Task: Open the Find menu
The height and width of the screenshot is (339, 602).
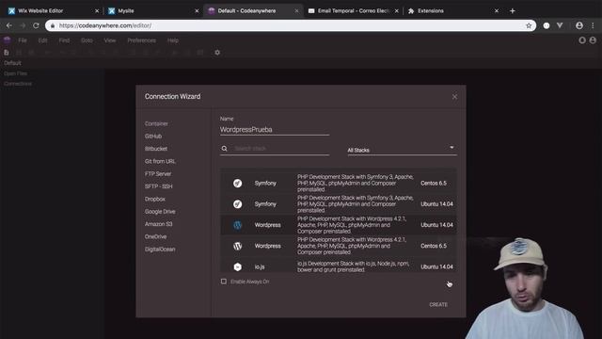Action: click(64, 40)
